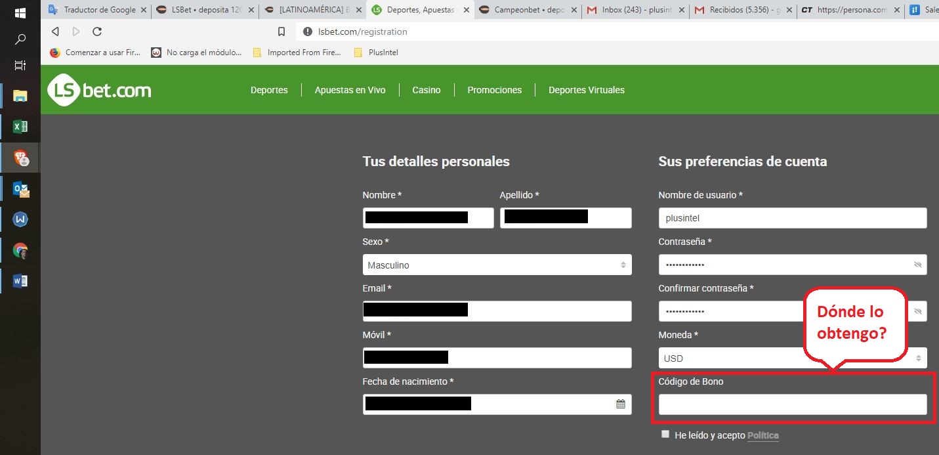Switch to Traductor de Google tab
939x455 pixels.
(98, 10)
